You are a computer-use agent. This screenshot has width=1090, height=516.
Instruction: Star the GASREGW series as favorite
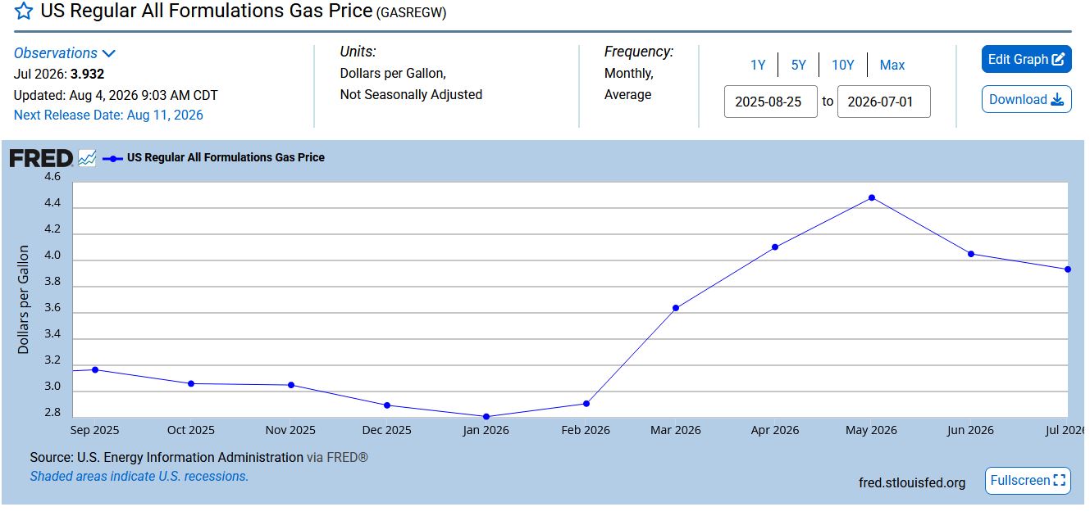pos(24,12)
